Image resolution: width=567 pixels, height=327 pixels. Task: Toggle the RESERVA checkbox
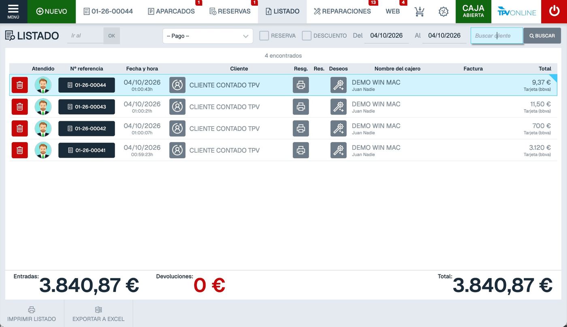pos(264,36)
